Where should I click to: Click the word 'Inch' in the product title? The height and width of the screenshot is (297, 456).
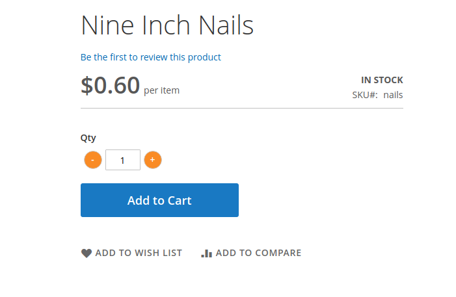(x=166, y=25)
